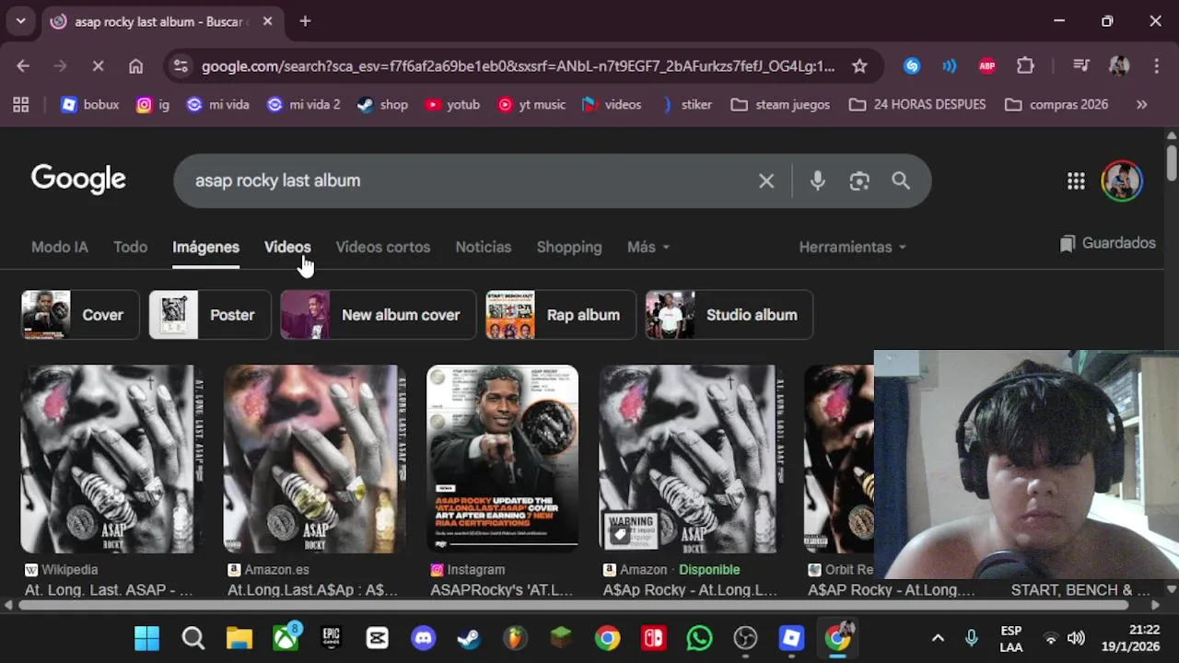Open the Videos cortos tab

tap(383, 247)
